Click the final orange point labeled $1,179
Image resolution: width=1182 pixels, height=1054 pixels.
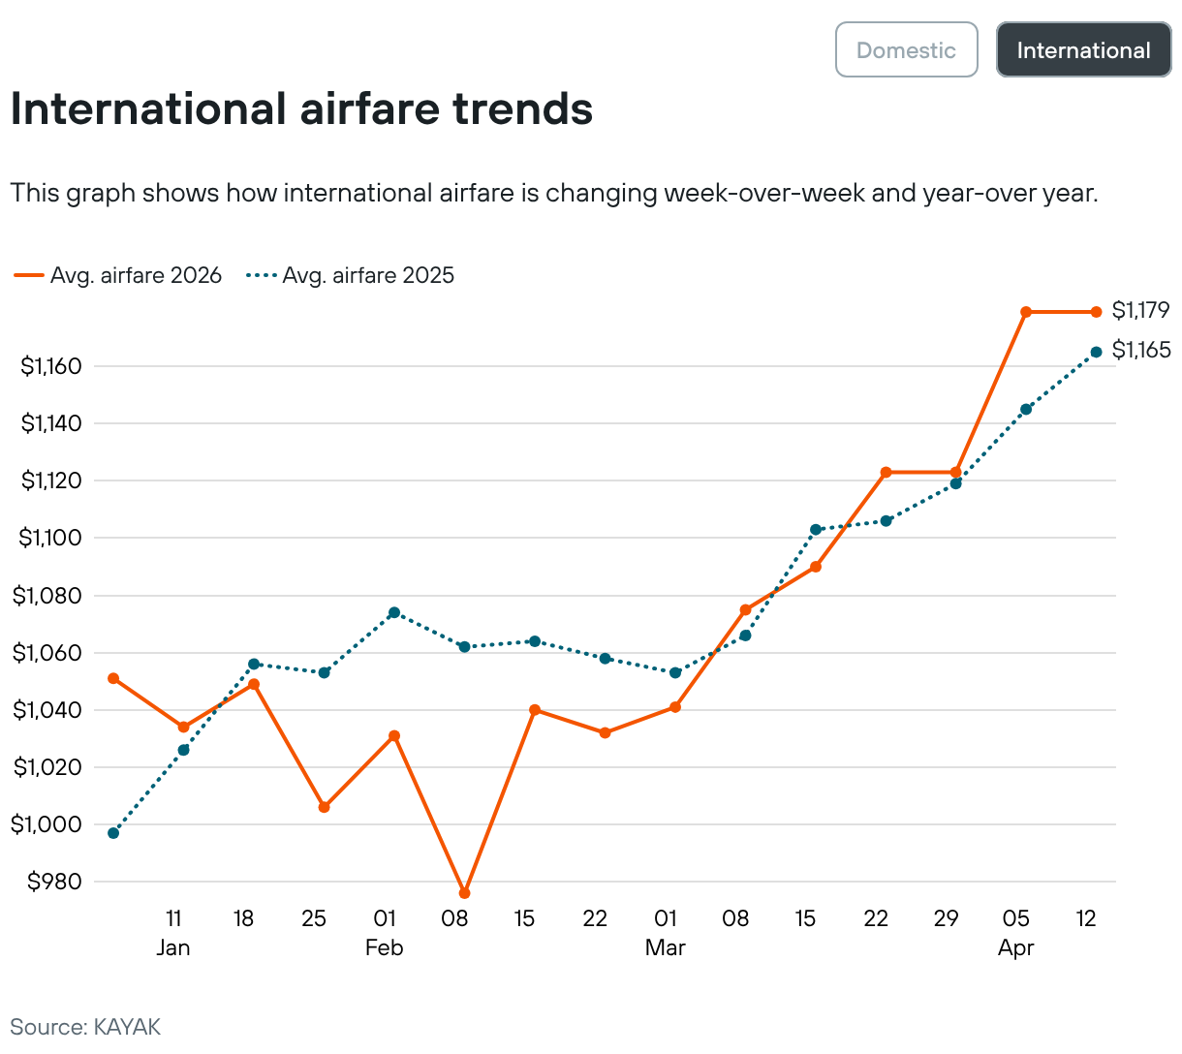pyautogui.click(x=1096, y=312)
